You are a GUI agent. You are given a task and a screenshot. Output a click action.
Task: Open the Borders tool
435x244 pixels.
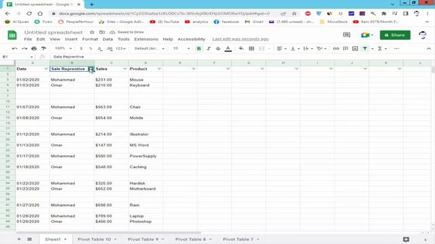coord(251,48)
